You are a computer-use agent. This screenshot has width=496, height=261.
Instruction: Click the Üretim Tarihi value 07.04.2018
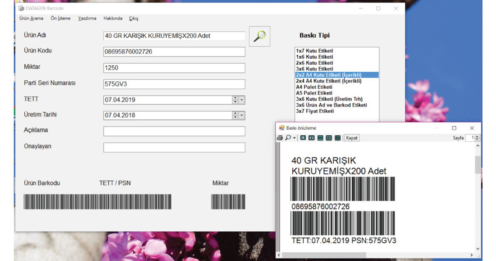[x=120, y=115]
